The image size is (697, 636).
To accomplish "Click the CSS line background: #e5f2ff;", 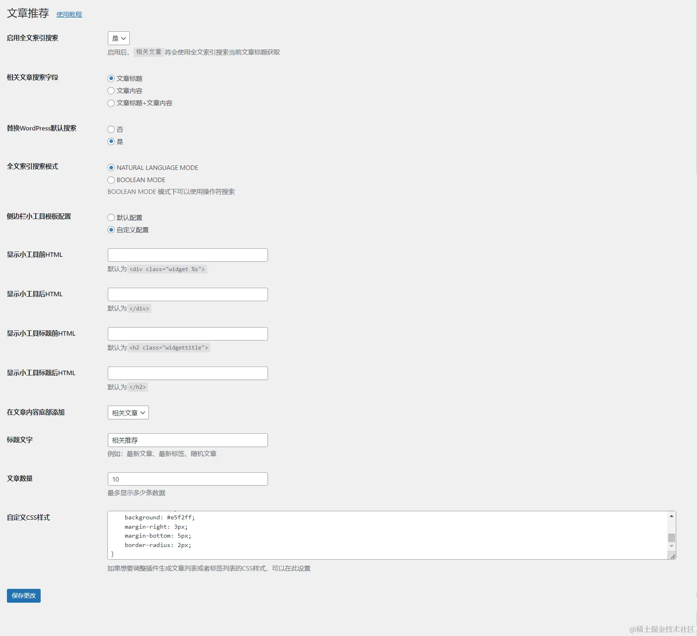I will point(160,517).
